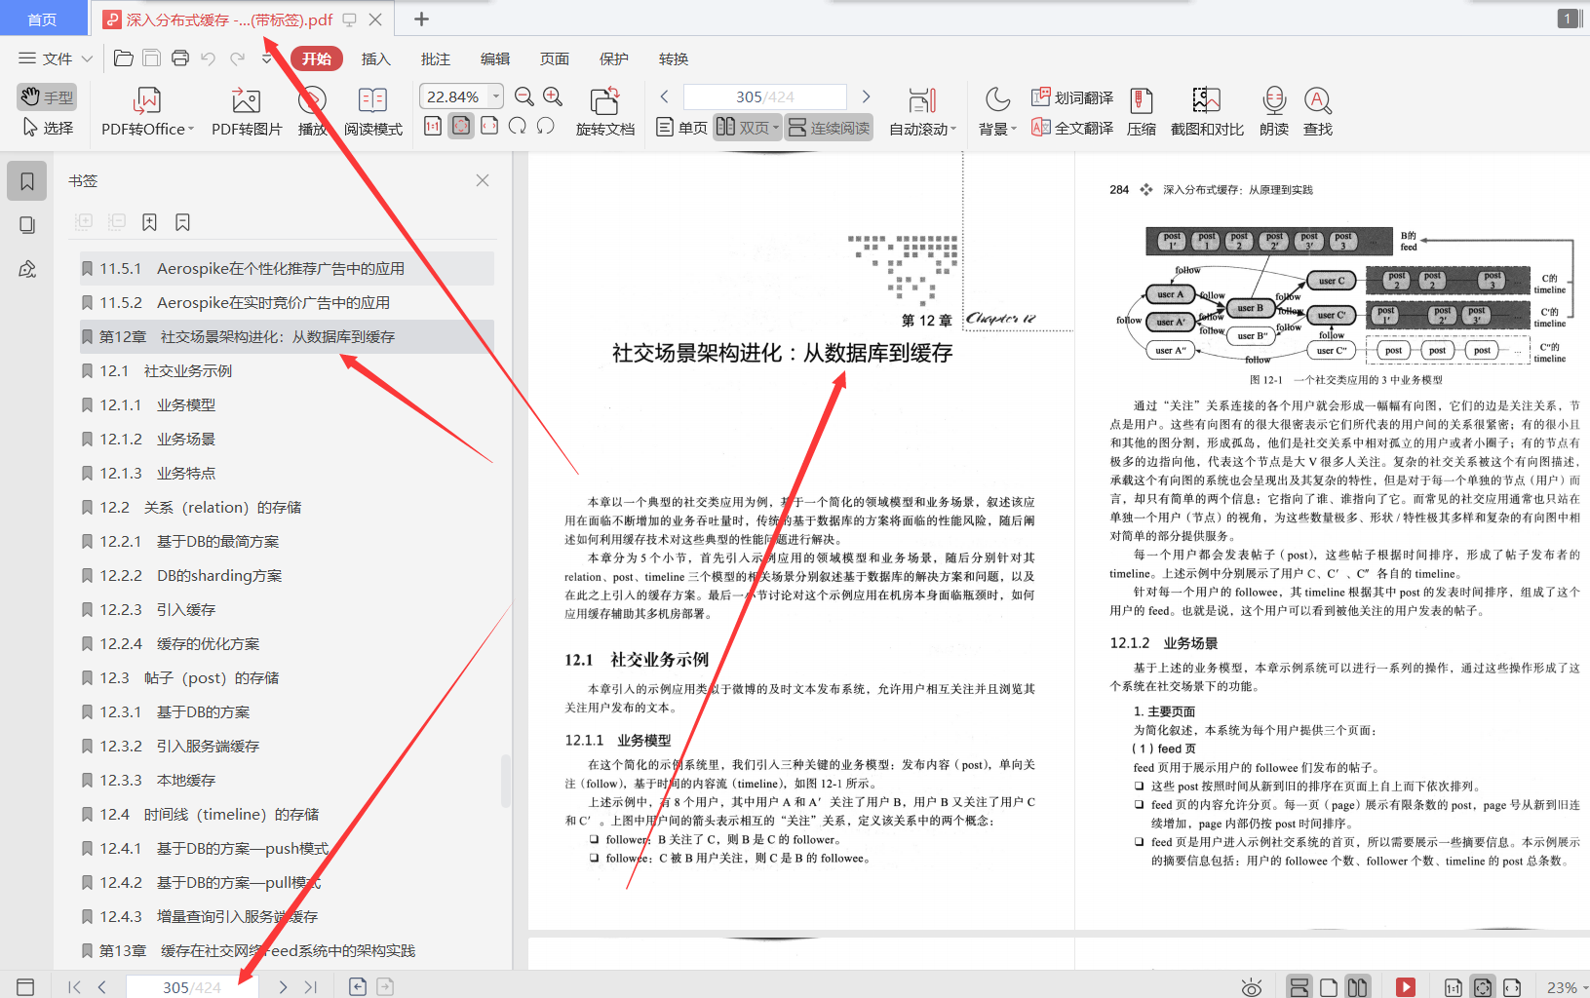
Task: Enable 划词翻译 word translation
Action: point(1072,97)
